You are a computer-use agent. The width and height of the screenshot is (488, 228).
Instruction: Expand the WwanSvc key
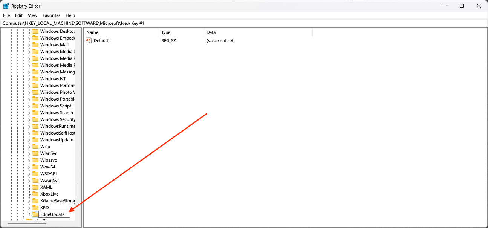[x=29, y=181]
